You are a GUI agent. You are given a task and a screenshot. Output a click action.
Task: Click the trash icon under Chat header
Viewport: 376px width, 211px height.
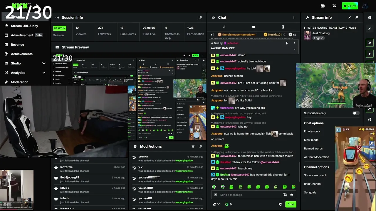224,27
